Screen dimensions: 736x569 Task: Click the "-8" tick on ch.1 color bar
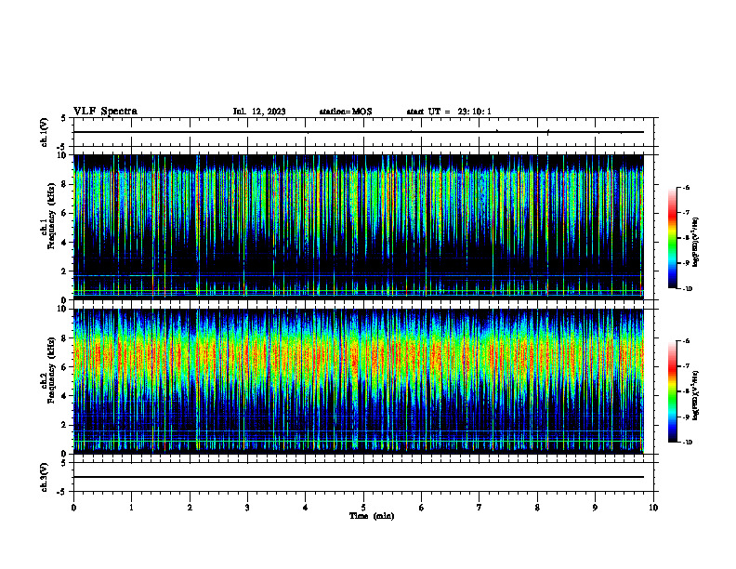[685, 238]
